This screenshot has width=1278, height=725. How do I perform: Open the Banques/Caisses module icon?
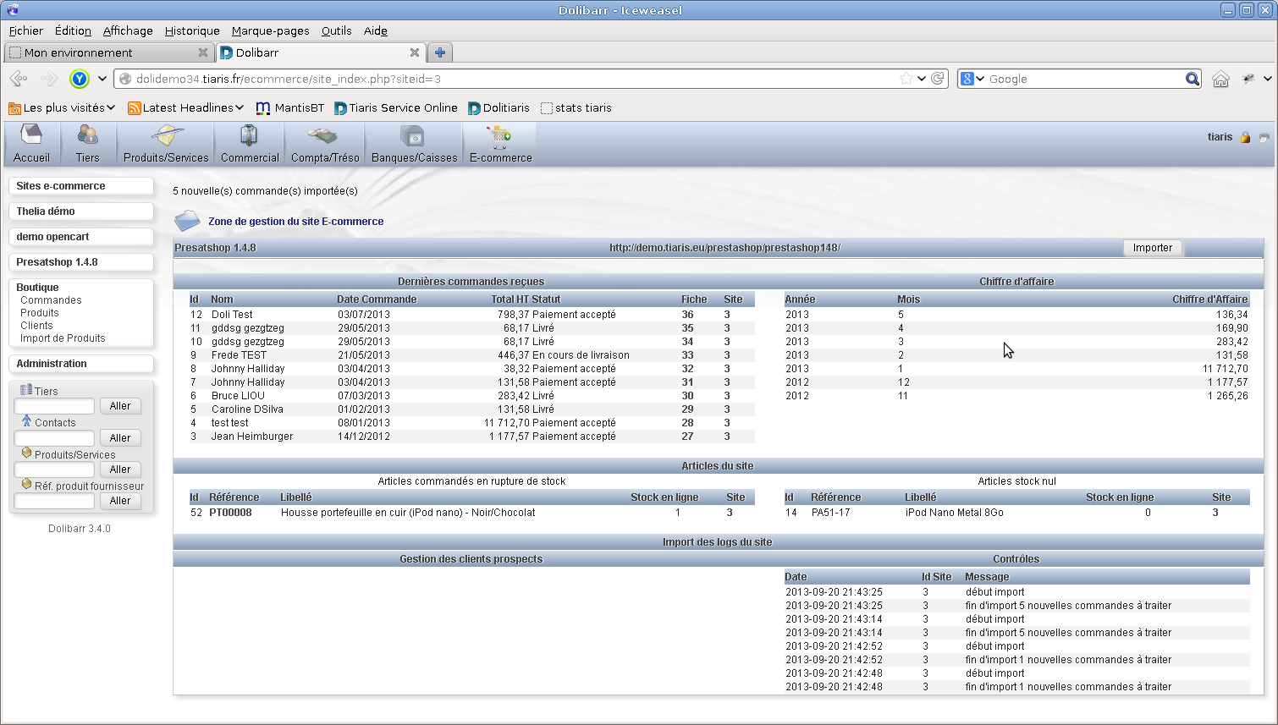pyautogui.click(x=413, y=136)
